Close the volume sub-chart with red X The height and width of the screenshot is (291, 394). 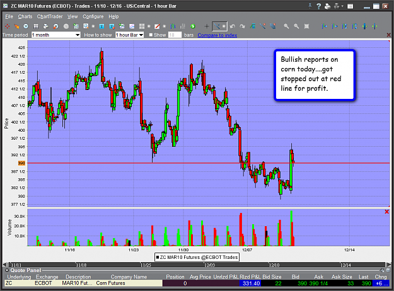click(386, 212)
